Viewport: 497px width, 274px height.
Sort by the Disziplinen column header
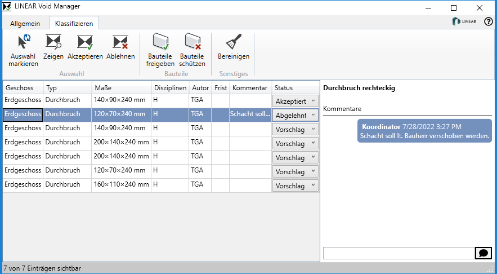[x=170, y=88]
